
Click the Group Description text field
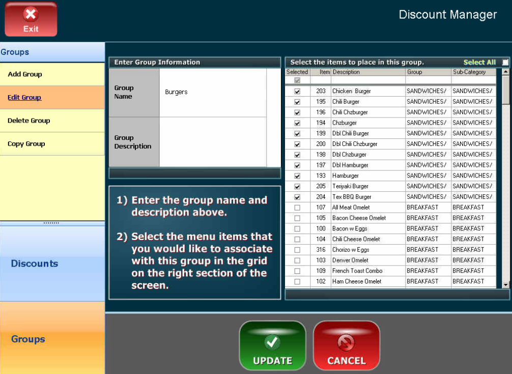(213, 142)
